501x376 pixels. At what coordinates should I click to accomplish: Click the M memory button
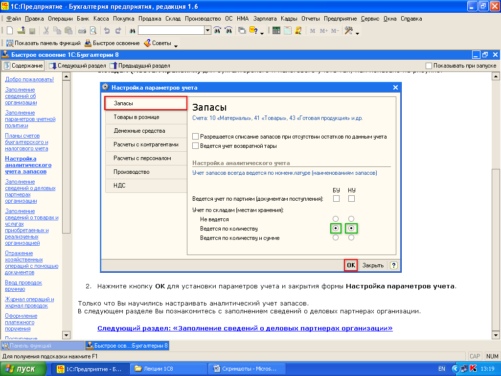tap(313, 31)
